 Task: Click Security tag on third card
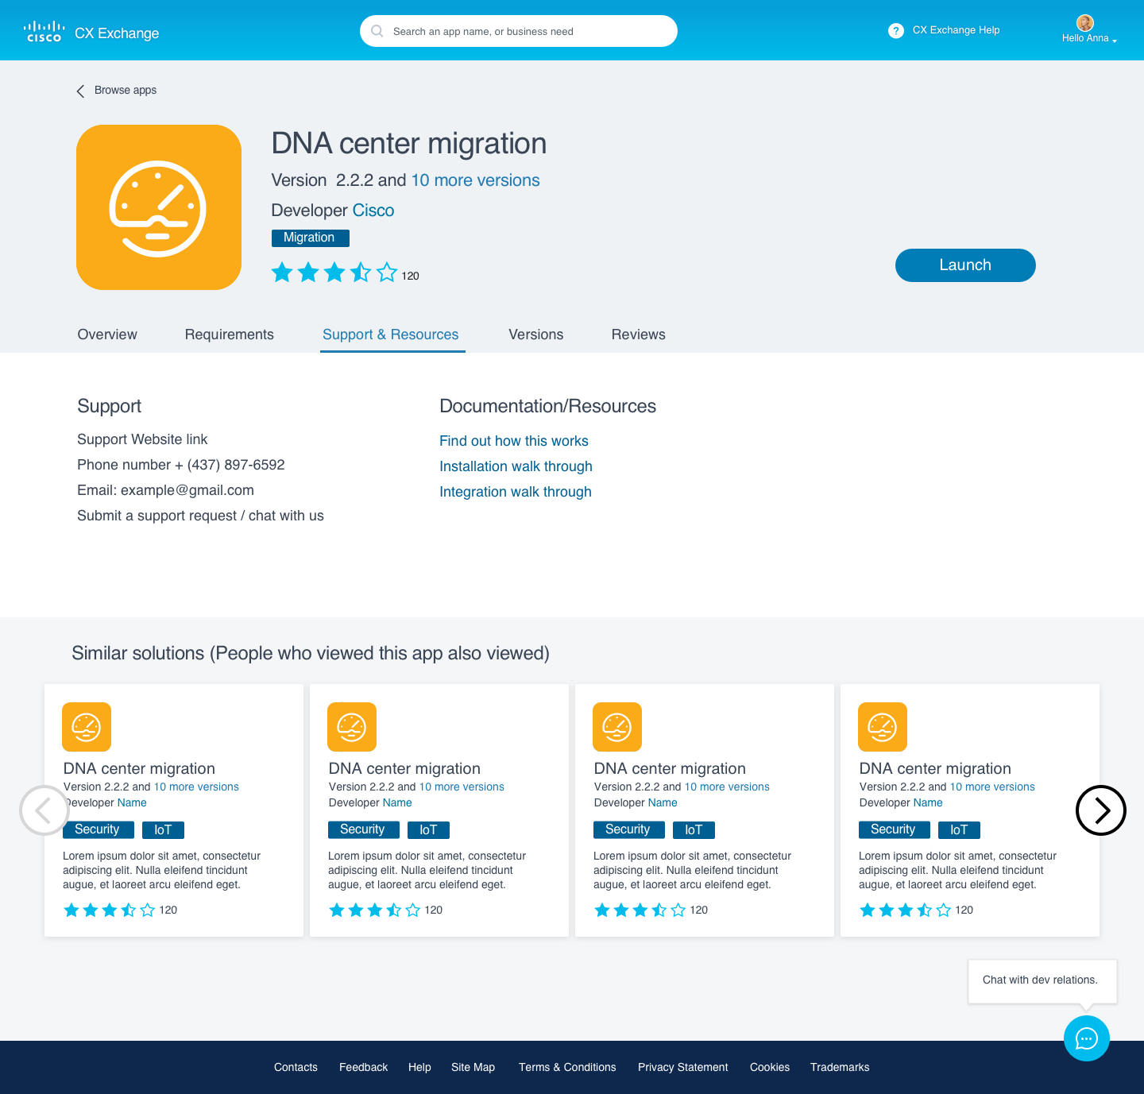[x=628, y=829]
